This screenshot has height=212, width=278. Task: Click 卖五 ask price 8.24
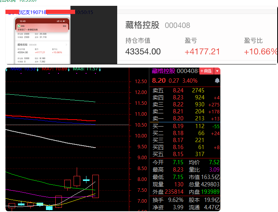point(178,90)
